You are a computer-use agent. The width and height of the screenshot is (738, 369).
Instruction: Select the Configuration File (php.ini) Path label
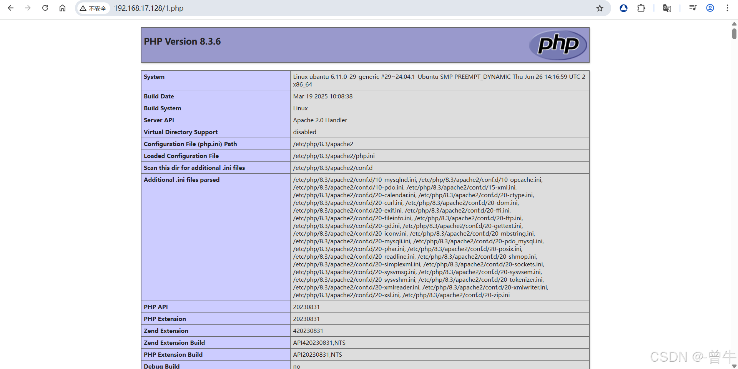pos(190,144)
